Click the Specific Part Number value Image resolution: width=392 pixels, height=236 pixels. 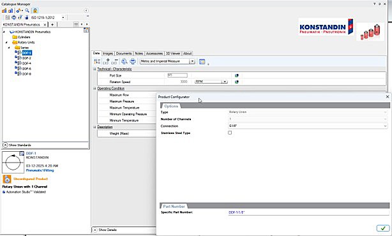[236, 212]
